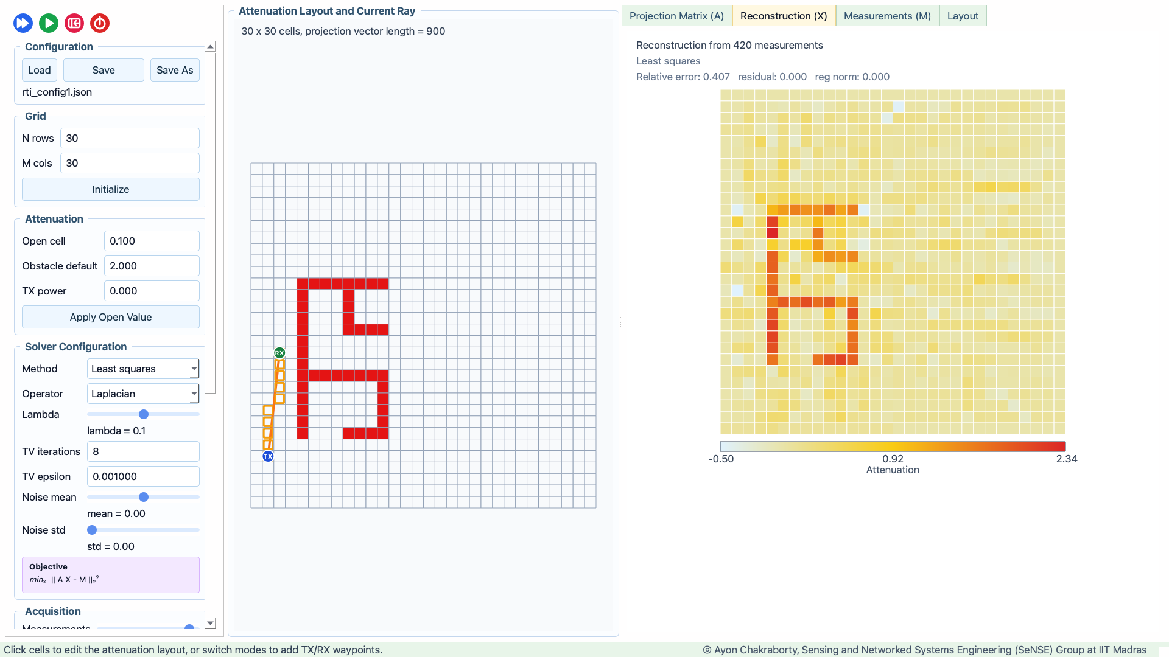The image size is (1169, 657).
Task: Click the Save As button
Action: click(175, 70)
